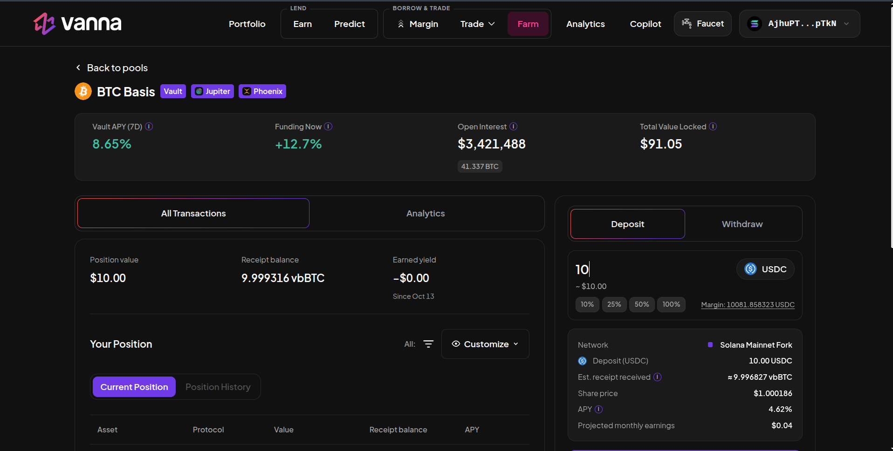This screenshot has height=451, width=893.
Task: Click the eye icon in Customize
Action: coord(456,344)
